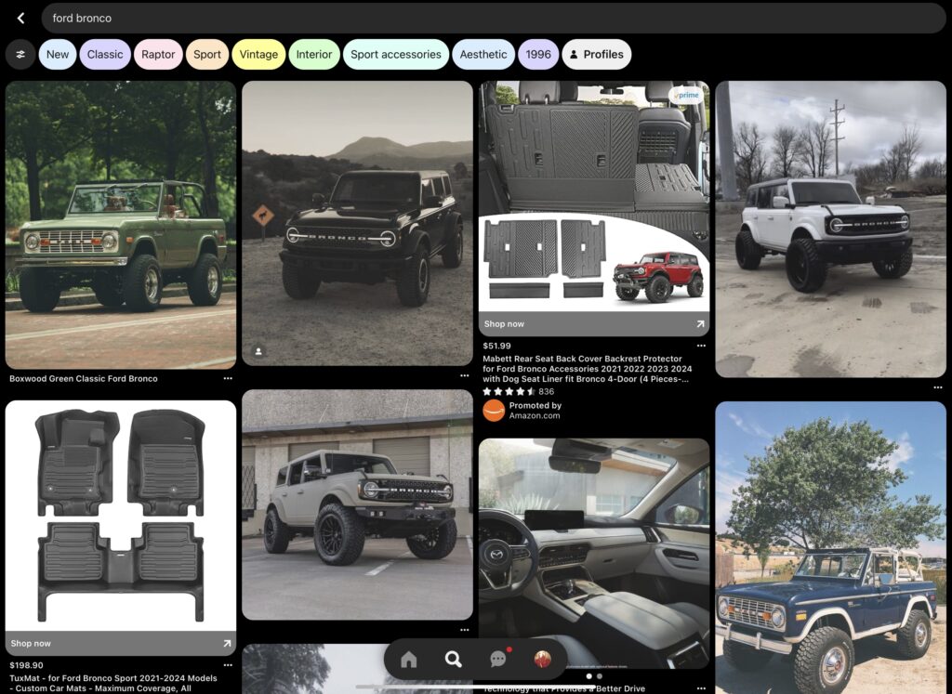Open more options for the Better Drive ad
The image size is (952, 694).
pyautogui.click(x=701, y=688)
